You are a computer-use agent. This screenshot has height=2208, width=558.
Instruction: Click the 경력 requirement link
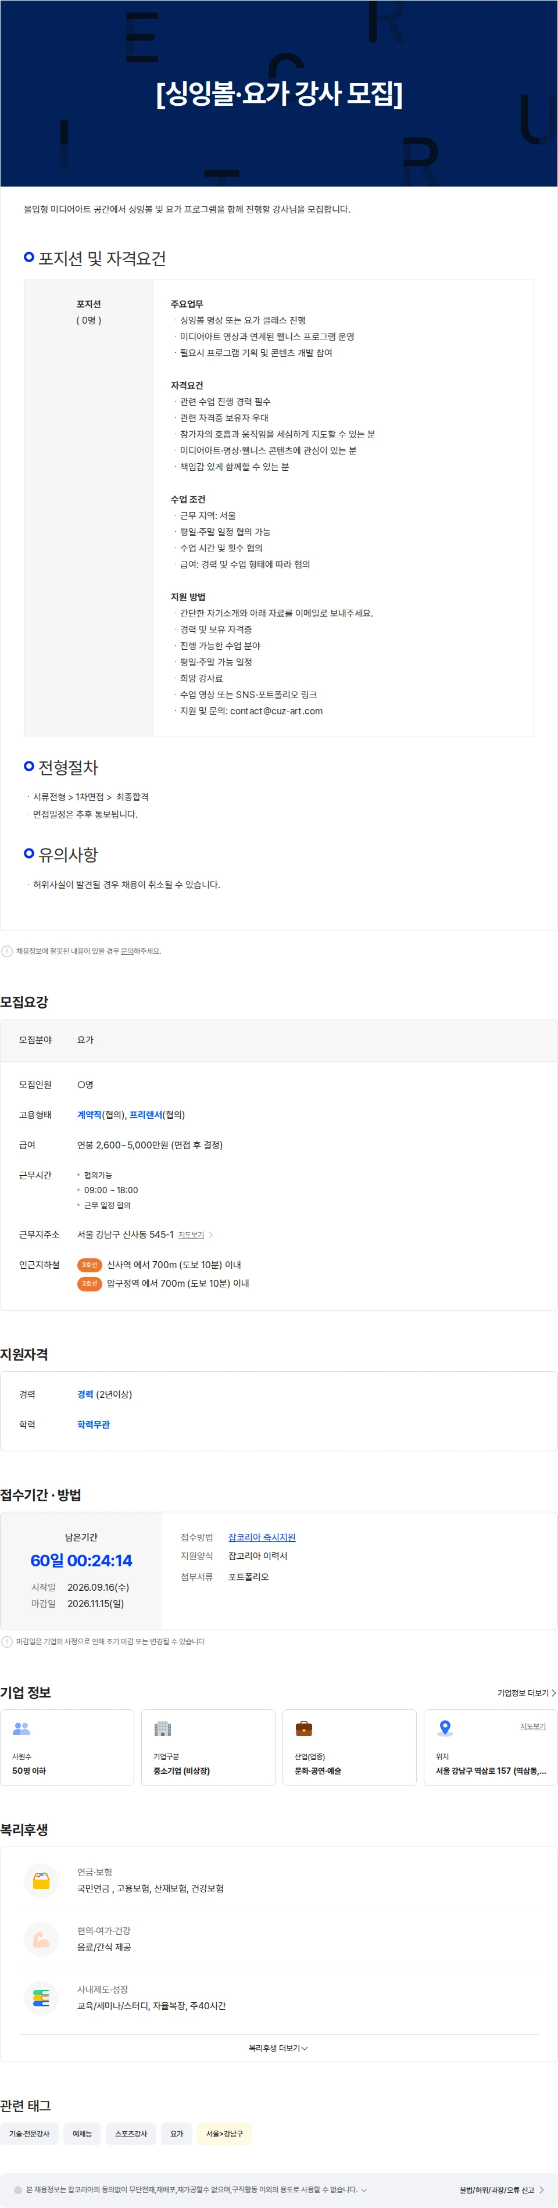(85, 1394)
